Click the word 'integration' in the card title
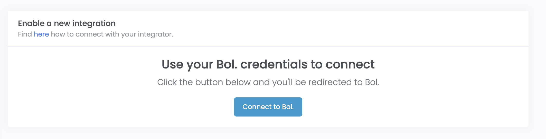546x139 pixels. tap(94, 24)
